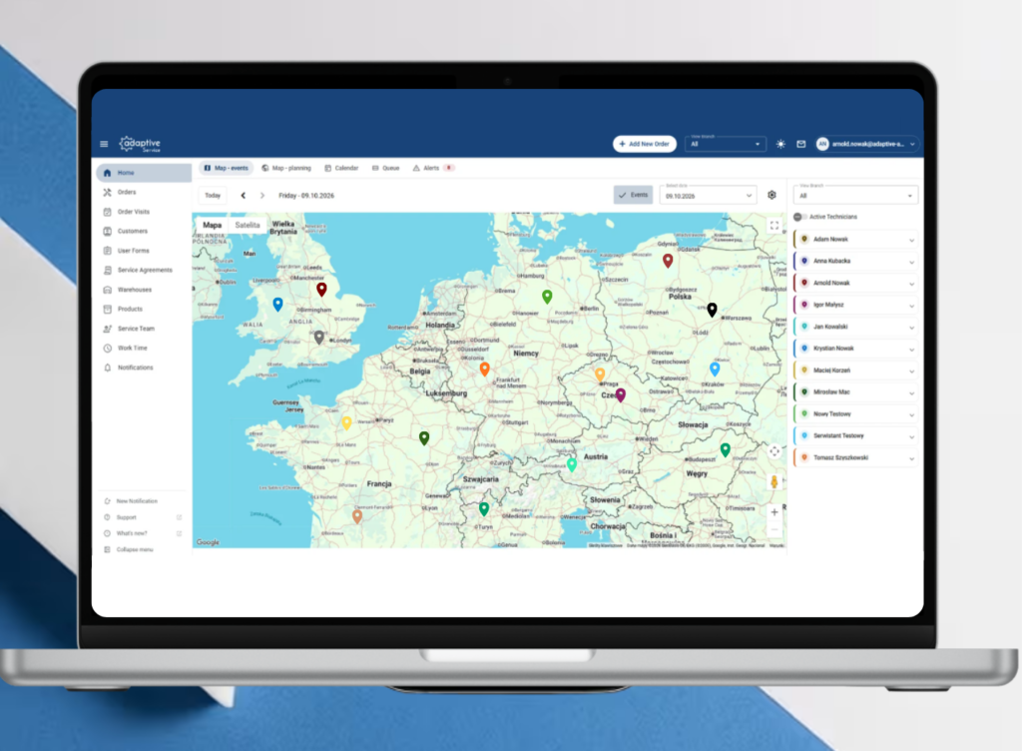
Task: Select the dark red pin near Manchester
Action: click(321, 289)
